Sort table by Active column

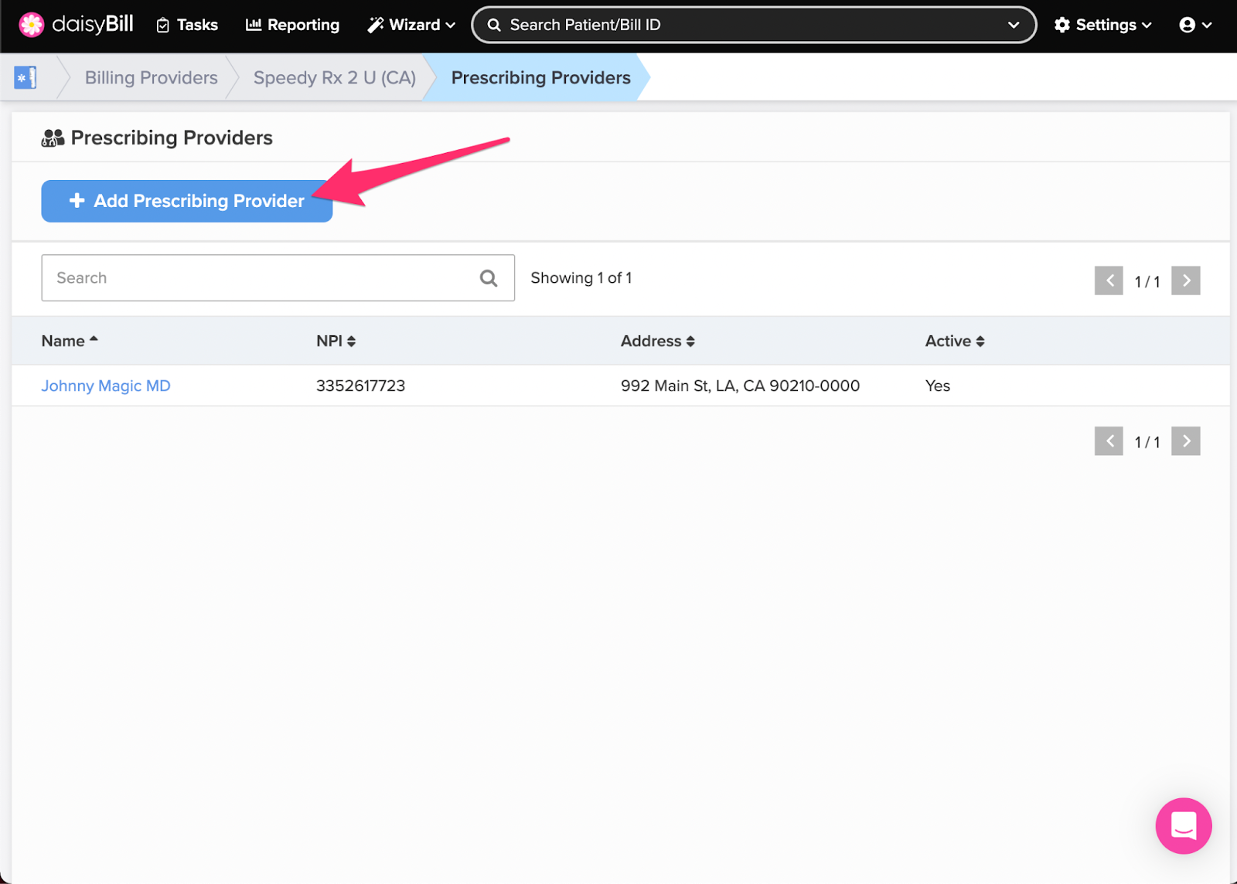[x=955, y=341]
